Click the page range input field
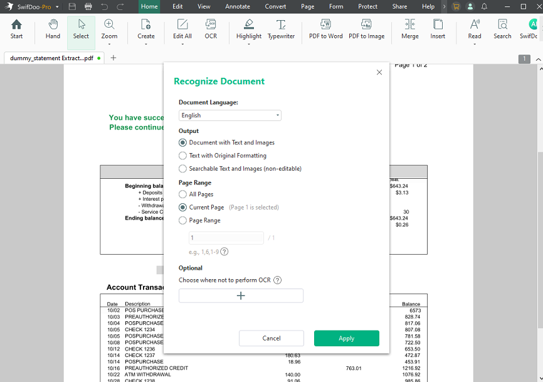Image resolution: width=543 pixels, height=382 pixels. pyautogui.click(x=226, y=238)
